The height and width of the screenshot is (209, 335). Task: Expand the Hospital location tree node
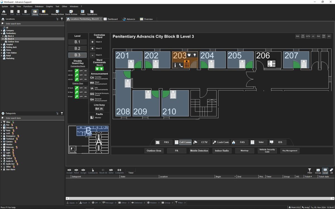pos(1,44)
